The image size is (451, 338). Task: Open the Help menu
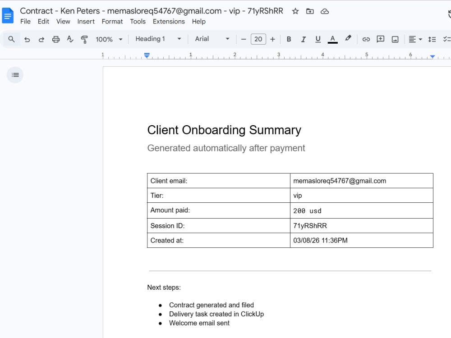pyautogui.click(x=199, y=22)
